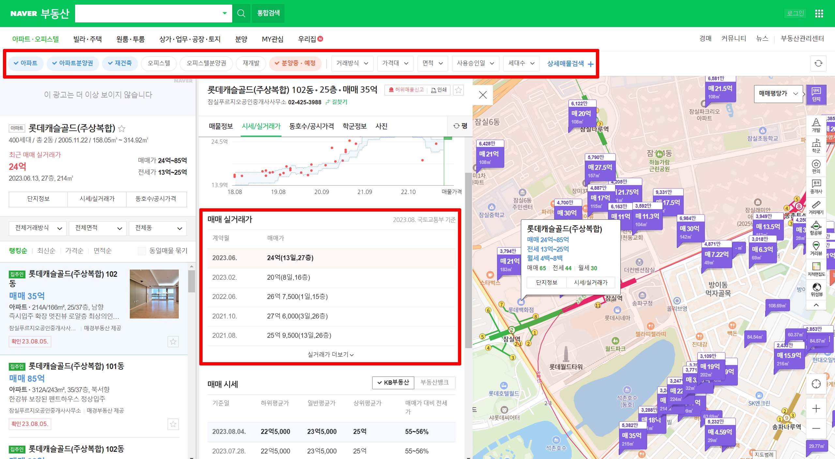This screenshot has width=835, height=459.
Task: Toggle the 오피스텔 property type filter
Action: [159, 63]
